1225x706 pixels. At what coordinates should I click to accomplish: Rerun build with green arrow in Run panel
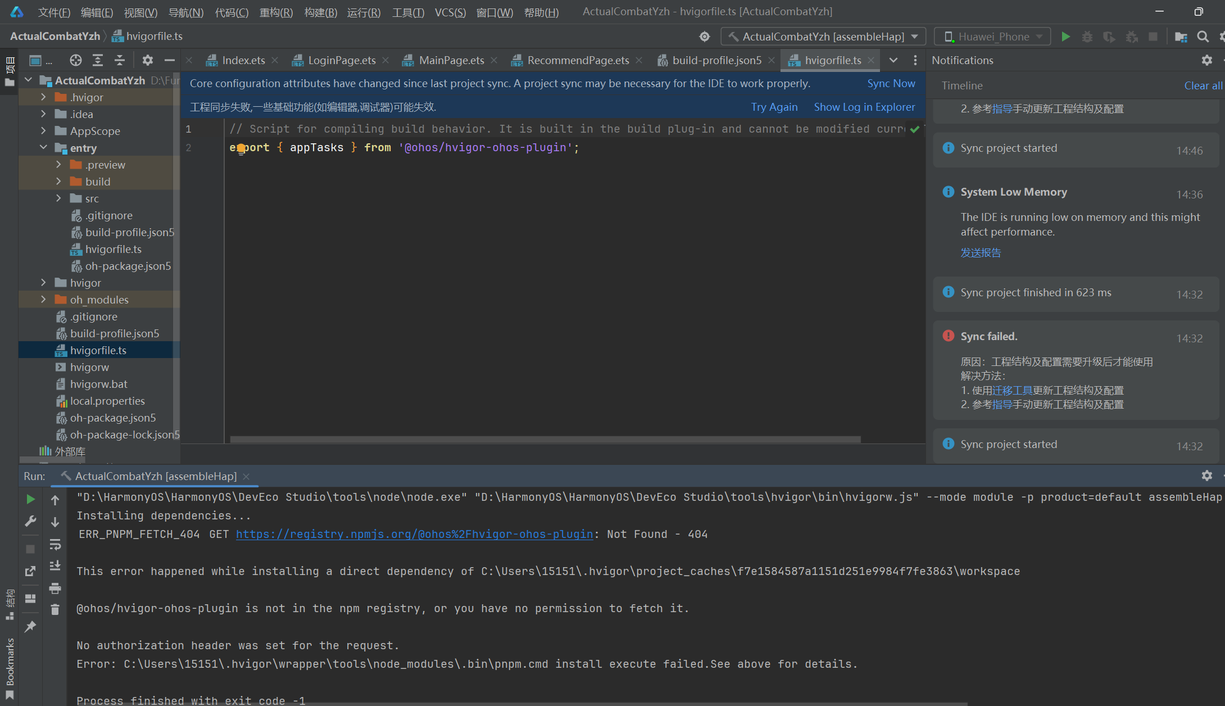[31, 499]
